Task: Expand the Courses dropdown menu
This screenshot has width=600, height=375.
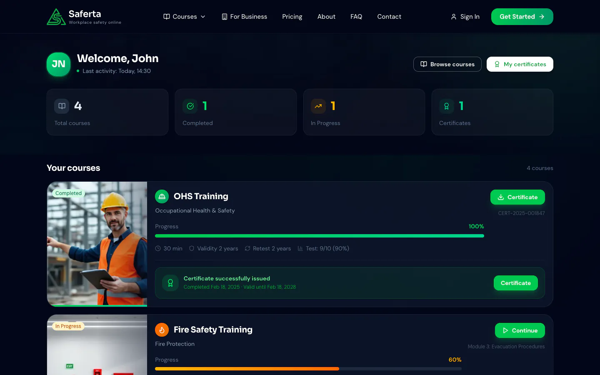Action: pyautogui.click(x=184, y=17)
